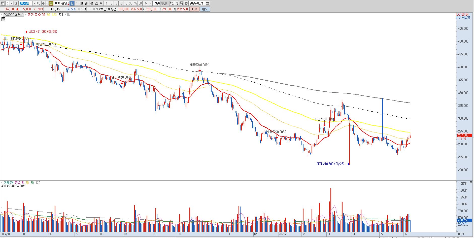The height and width of the screenshot is (238, 474).
Task: Switch to monthly '월' chart period
Action: pos(82,3)
